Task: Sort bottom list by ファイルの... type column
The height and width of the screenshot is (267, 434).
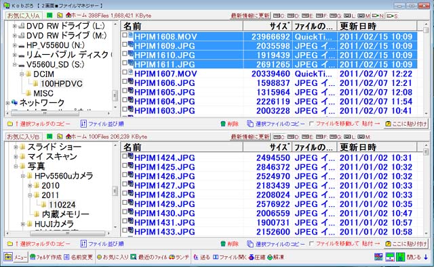Action: pyautogui.click(x=314, y=147)
